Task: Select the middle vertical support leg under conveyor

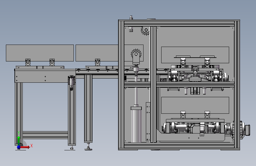Action: click(88, 108)
